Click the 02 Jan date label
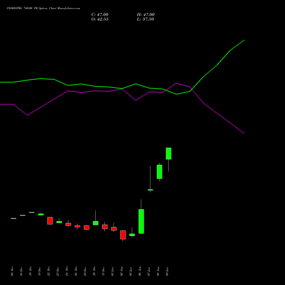 (x=121, y=271)
